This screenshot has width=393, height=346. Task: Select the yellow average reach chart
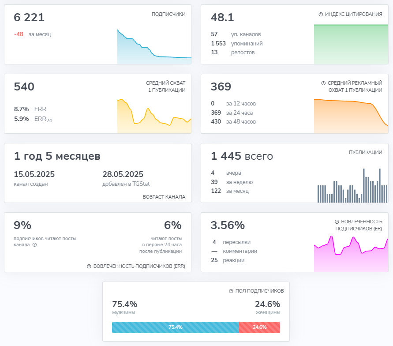pyautogui.click(x=154, y=116)
